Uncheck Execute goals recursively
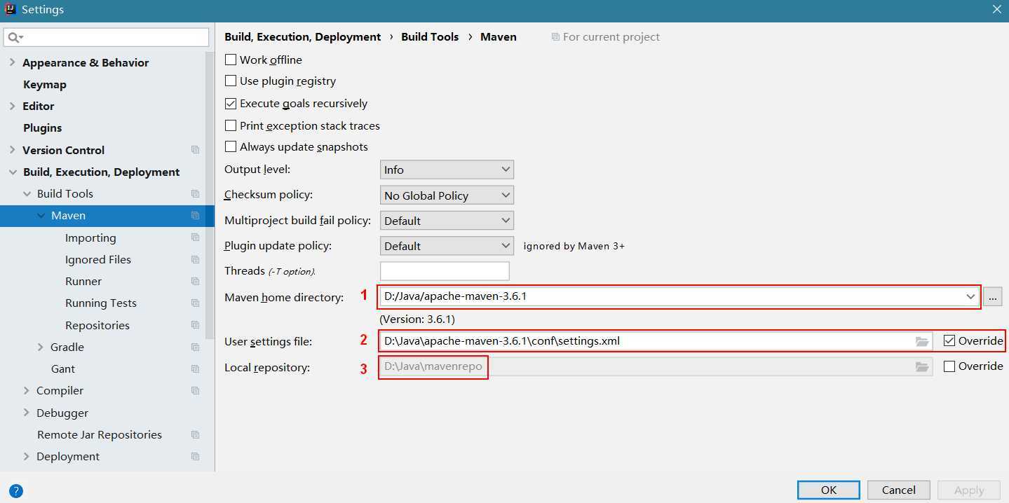 point(231,104)
